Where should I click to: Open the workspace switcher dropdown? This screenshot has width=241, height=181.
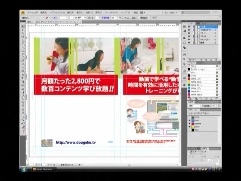[x=172, y=12]
